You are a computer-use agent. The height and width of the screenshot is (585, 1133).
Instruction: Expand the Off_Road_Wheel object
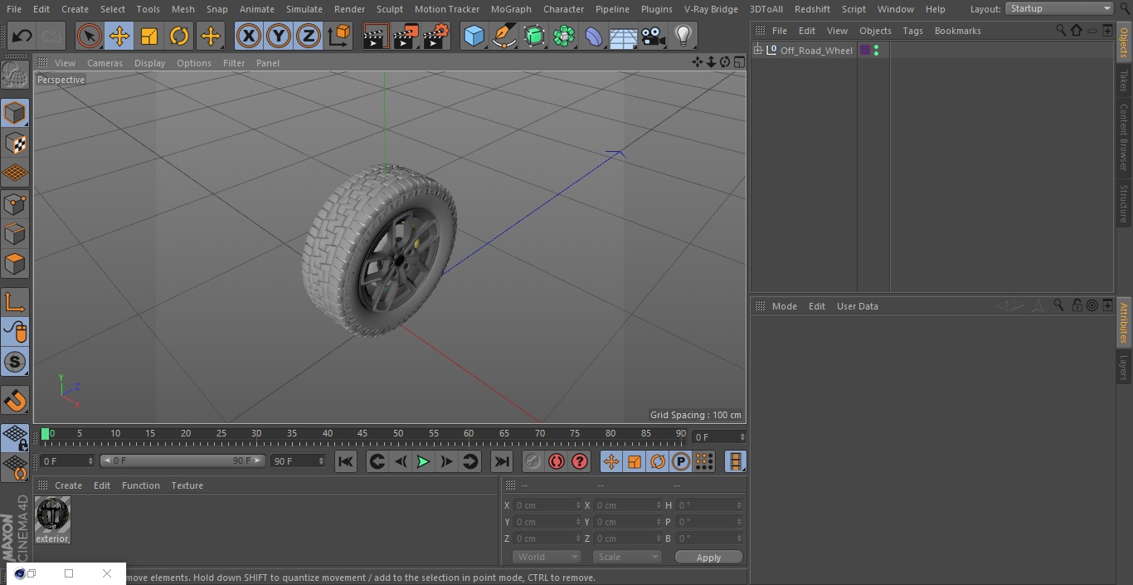point(758,51)
